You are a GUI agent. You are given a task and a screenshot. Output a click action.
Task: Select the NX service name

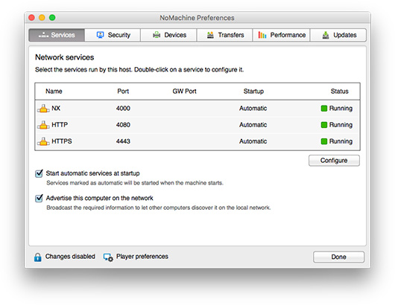pyautogui.click(x=56, y=109)
